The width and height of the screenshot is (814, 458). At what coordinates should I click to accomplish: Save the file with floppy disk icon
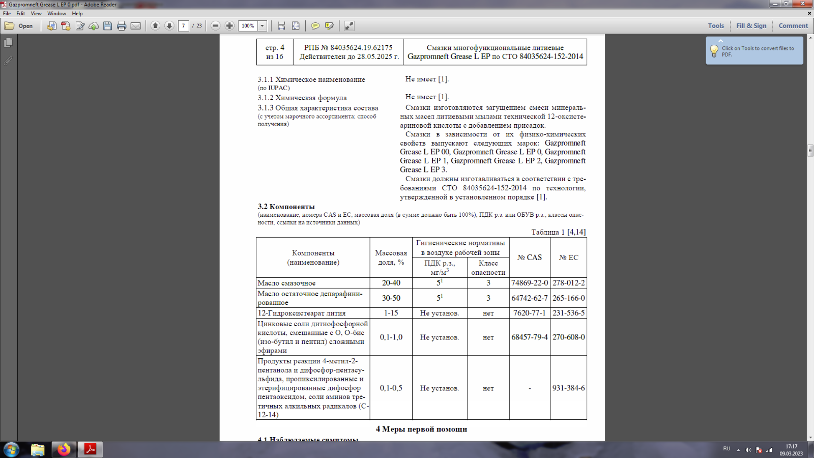pyautogui.click(x=107, y=26)
